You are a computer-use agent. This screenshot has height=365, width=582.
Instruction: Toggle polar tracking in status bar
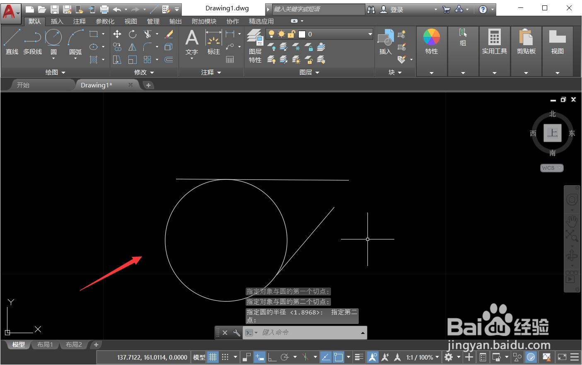(285, 357)
